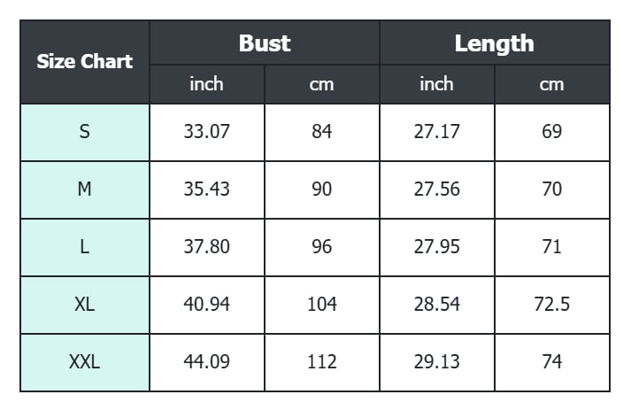This screenshot has width=631, height=410.
Task: Select the XL size row label
Action: (x=85, y=305)
